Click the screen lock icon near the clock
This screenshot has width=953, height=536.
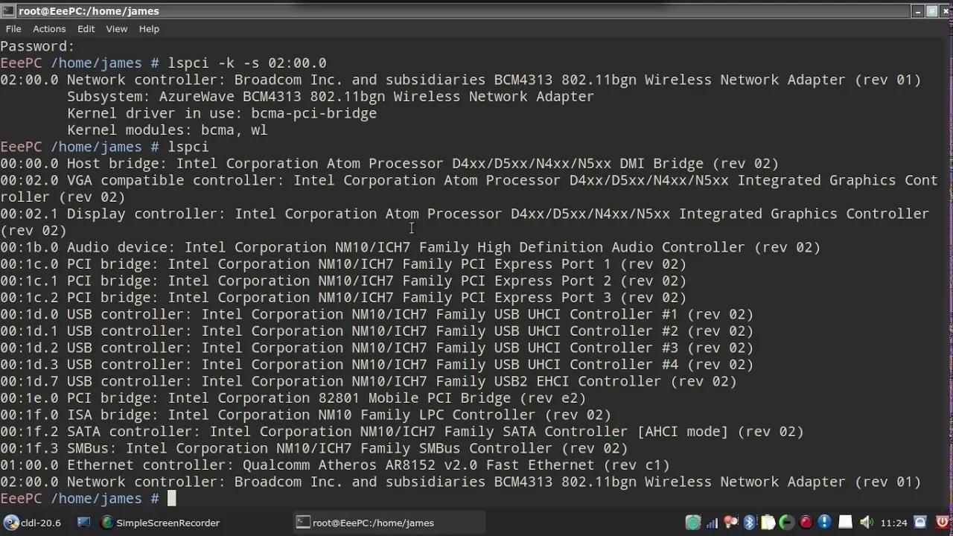click(x=919, y=522)
